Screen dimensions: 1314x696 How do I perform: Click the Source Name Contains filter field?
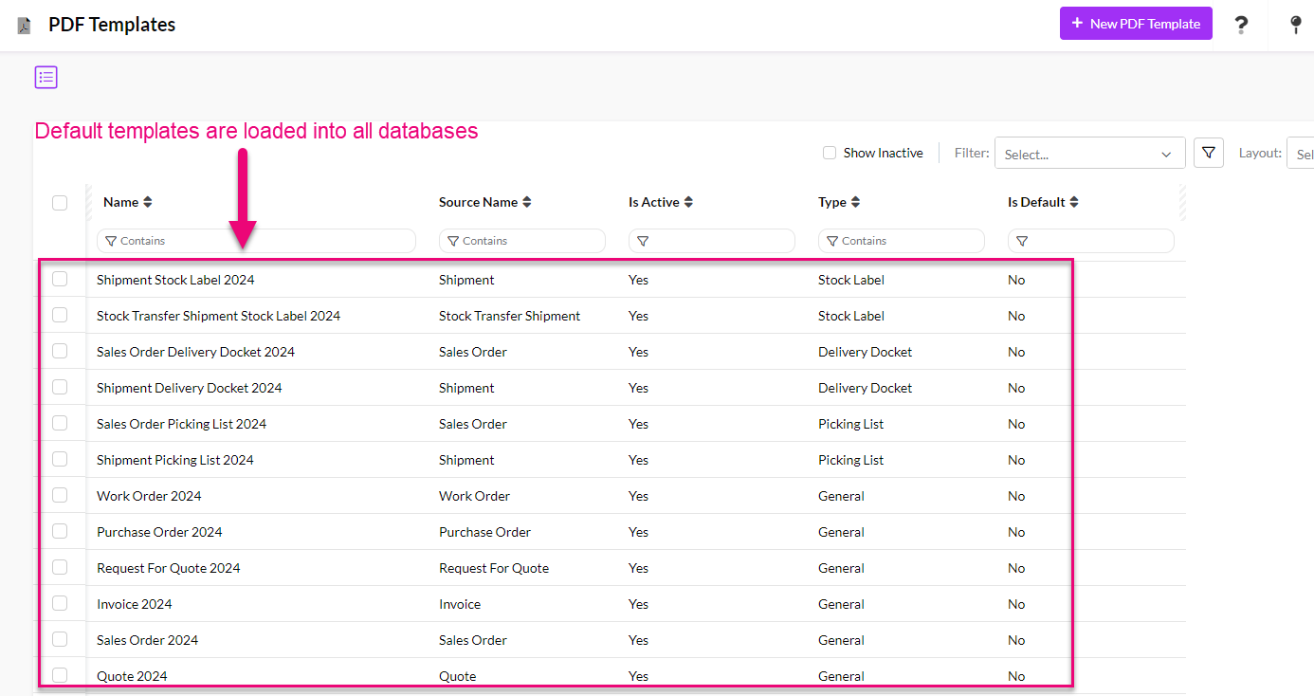tap(521, 241)
